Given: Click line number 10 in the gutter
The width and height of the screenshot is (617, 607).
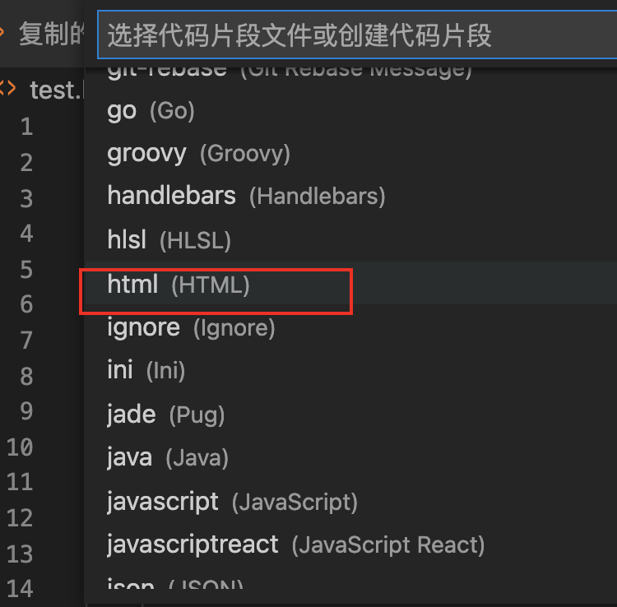Looking at the screenshot, I should [20, 447].
